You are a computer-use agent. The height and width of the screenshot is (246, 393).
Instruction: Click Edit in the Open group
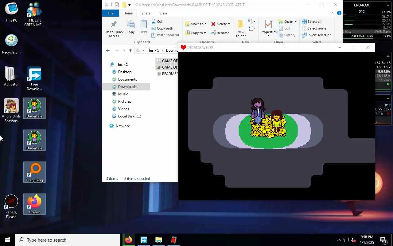[285, 28]
